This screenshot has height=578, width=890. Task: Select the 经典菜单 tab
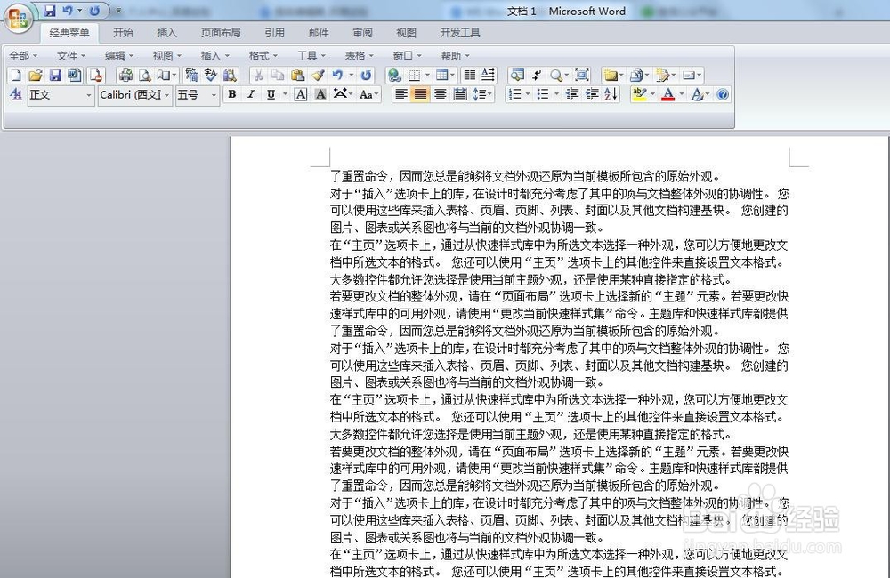point(69,33)
